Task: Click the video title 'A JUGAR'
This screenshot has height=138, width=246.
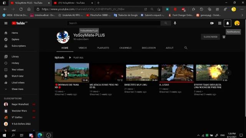Action: click(x=164, y=85)
